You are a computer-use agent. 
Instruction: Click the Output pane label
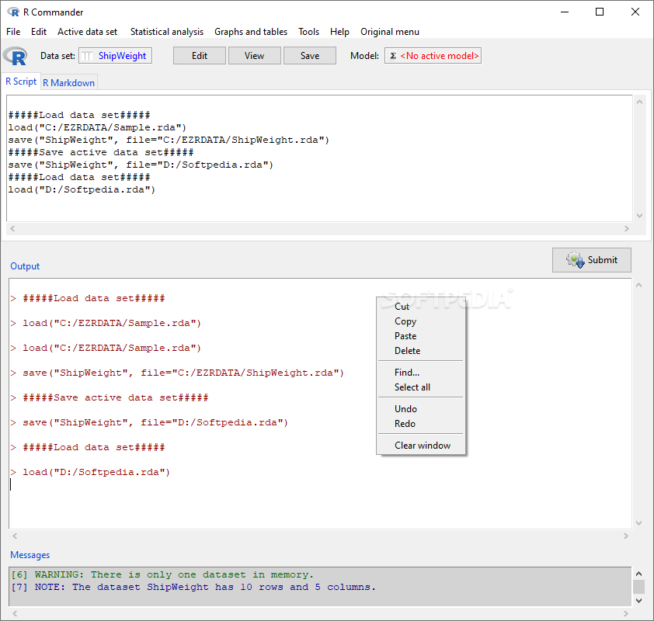coord(25,266)
